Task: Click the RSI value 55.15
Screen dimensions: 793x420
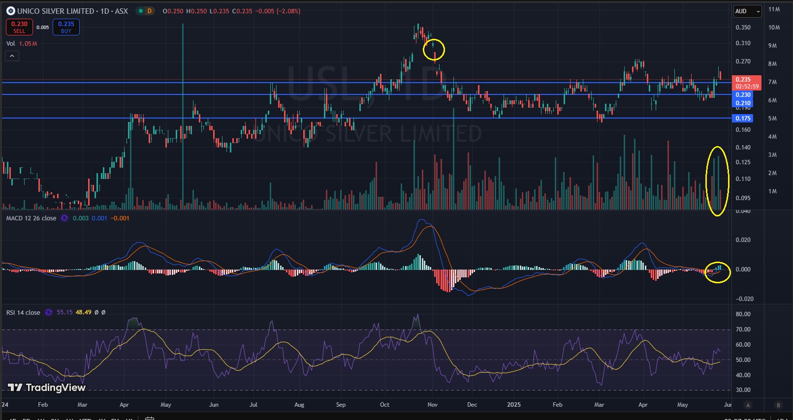Action: point(64,313)
